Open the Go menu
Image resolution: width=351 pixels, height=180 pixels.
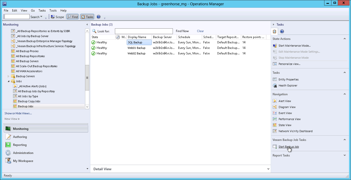point(33,11)
